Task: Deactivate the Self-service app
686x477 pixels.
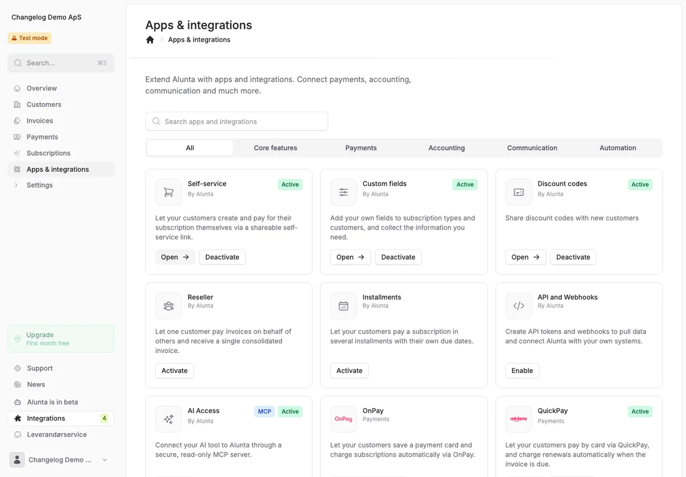Action: (x=222, y=257)
